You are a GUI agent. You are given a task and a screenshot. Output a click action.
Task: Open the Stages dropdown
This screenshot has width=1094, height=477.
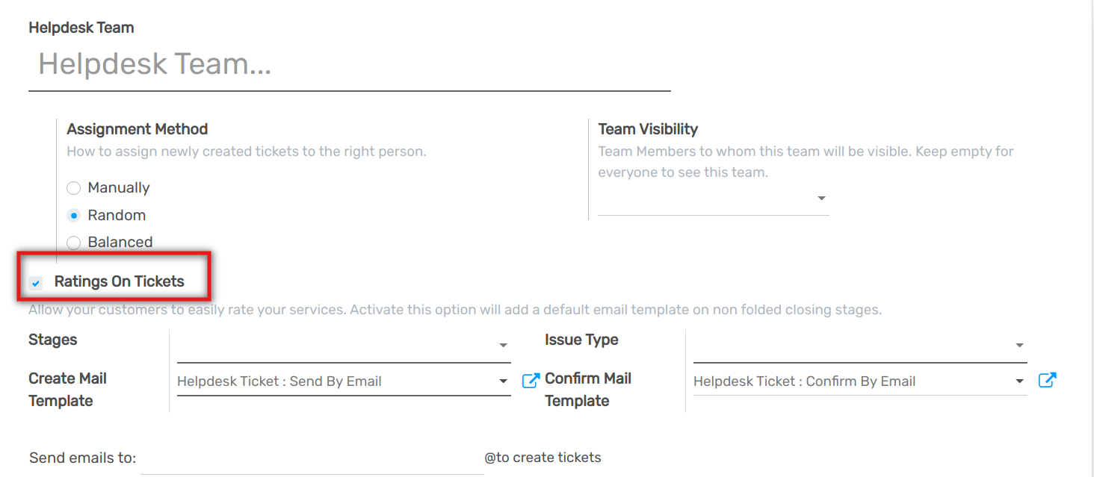pyautogui.click(x=503, y=345)
